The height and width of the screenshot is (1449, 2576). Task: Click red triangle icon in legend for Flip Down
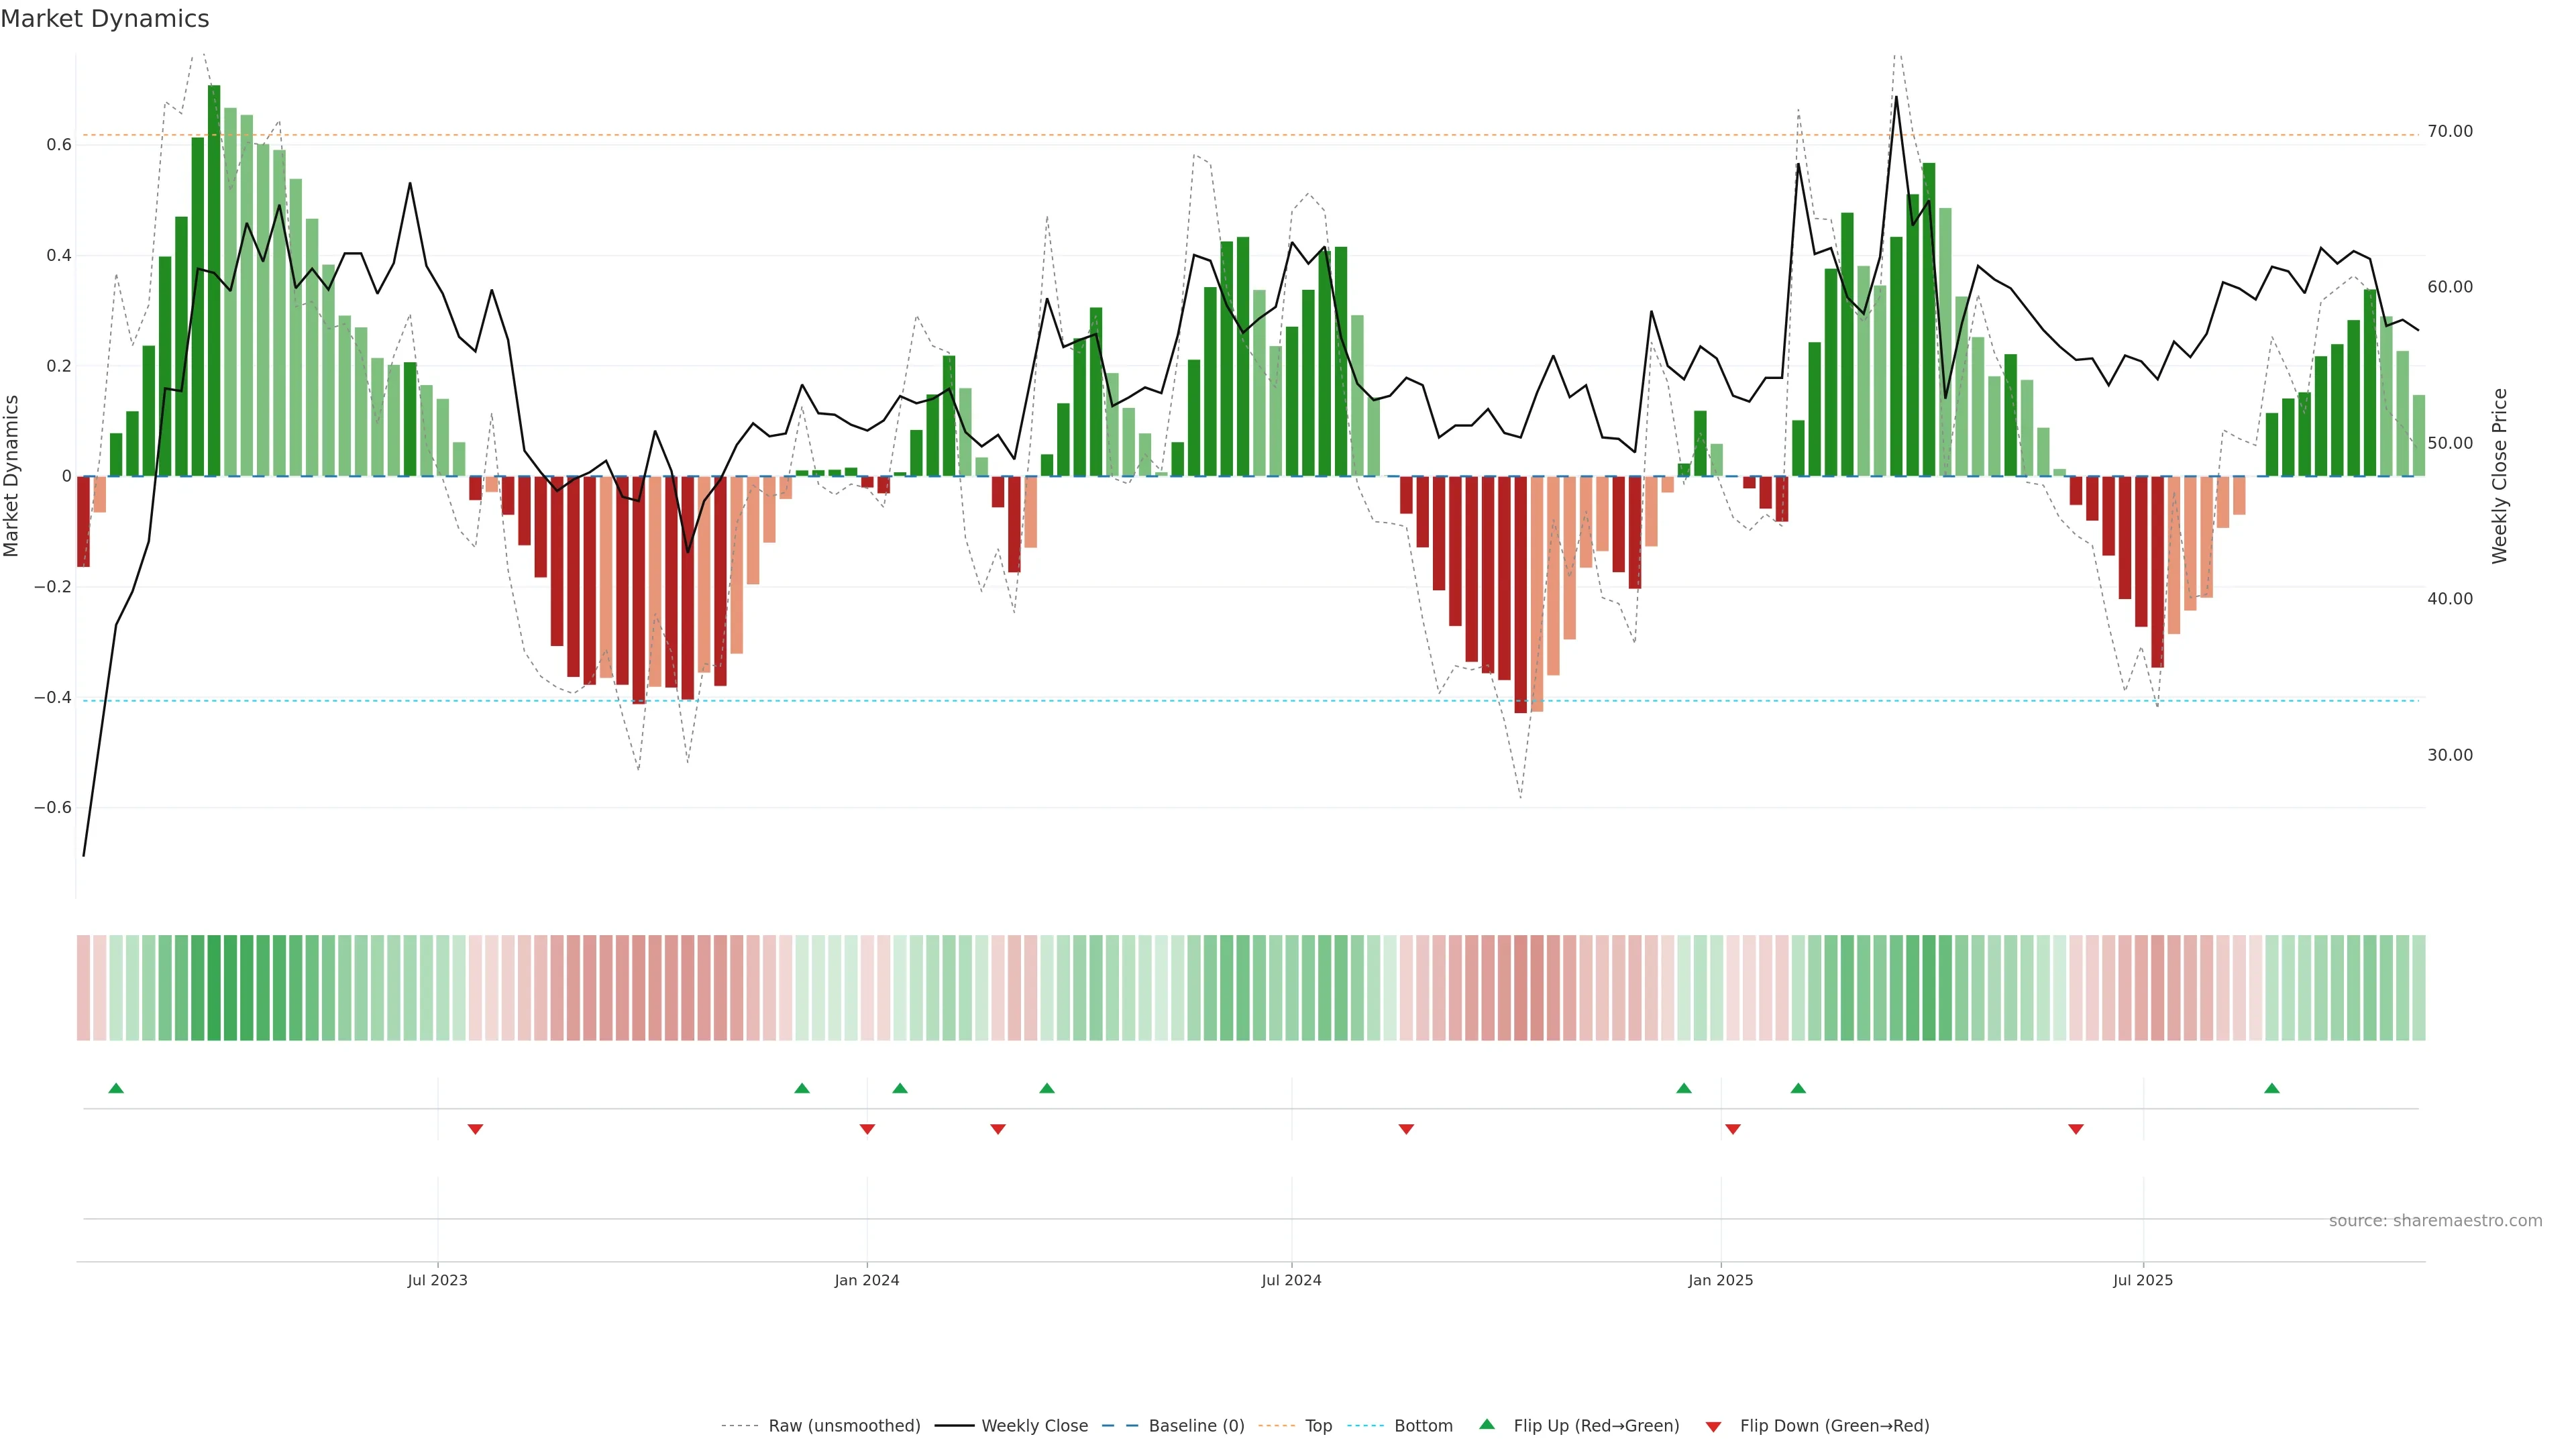pos(1713,1426)
